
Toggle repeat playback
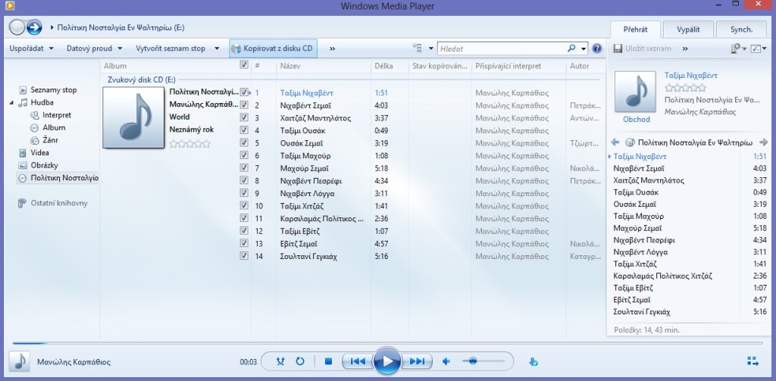(x=300, y=361)
